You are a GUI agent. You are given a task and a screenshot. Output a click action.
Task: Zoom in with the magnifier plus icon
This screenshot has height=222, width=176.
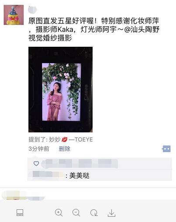pyautogui.click(x=59, y=213)
